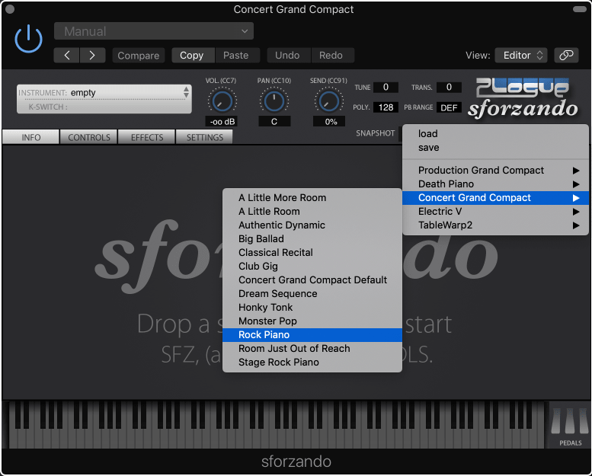The width and height of the screenshot is (592, 476).
Task: Go to next preset arrow
Action: click(x=92, y=55)
